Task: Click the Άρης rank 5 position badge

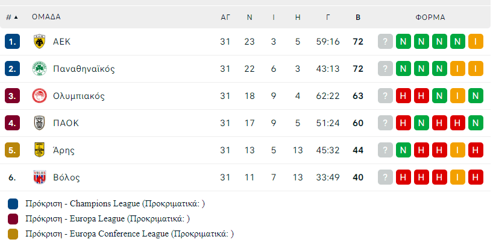Action: coord(12,150)
